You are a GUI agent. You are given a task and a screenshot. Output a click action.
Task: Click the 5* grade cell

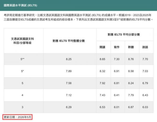click(x=23, y=71)
